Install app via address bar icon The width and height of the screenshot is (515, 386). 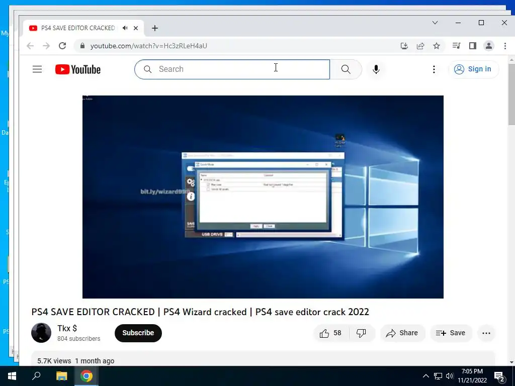point(404,46)
